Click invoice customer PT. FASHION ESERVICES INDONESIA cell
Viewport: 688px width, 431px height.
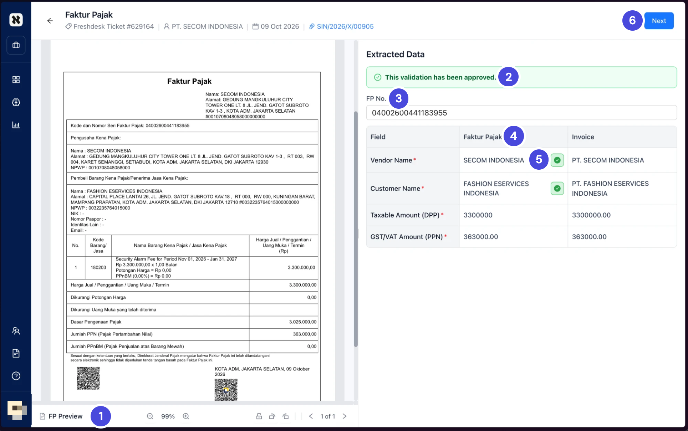click(x=622, y=188)
